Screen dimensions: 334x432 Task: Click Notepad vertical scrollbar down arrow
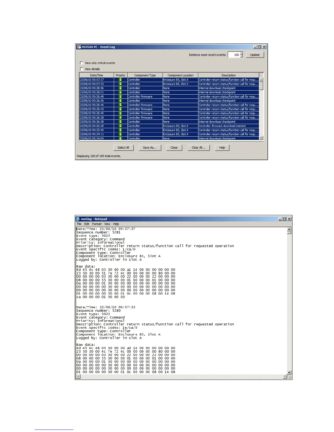pos(289,373)
